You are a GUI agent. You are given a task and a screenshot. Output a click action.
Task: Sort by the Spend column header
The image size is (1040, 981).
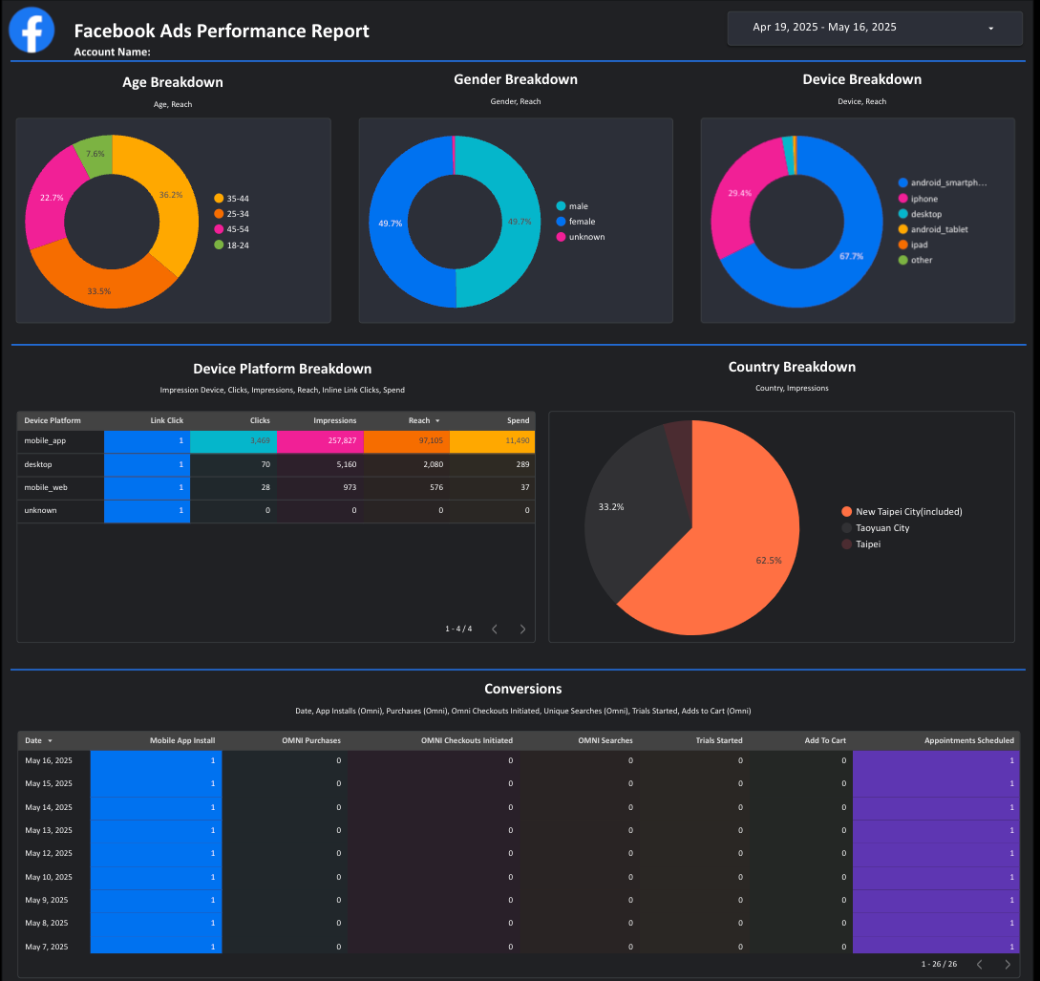click(518, 420)
